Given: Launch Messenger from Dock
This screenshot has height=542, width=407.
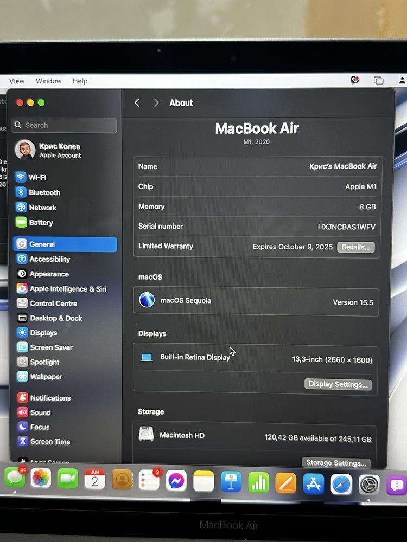Looking at the screenshot, I should (x=176, y=480).
